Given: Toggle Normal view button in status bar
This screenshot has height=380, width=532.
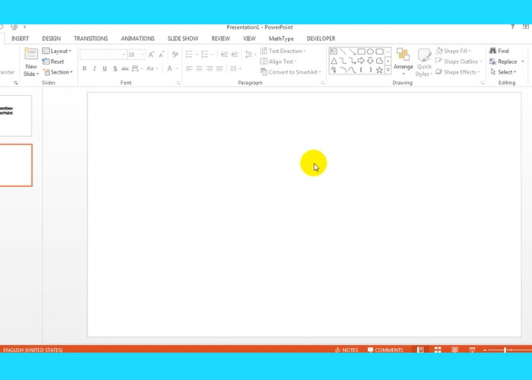Looking at the screenshot, I should click(420, 350).
